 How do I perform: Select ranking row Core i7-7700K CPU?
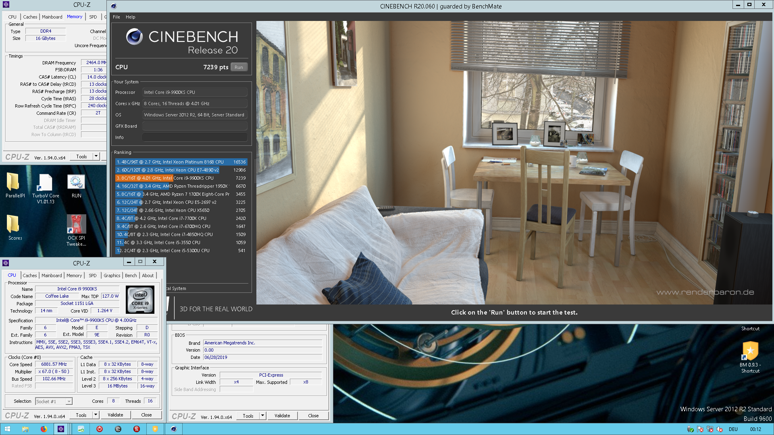point(181,218)
